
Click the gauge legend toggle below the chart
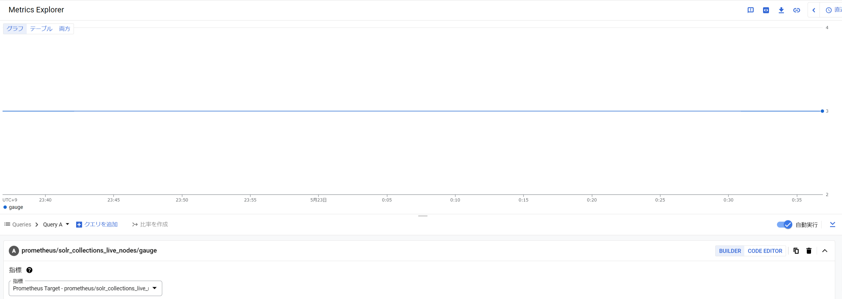click(13, 207)
